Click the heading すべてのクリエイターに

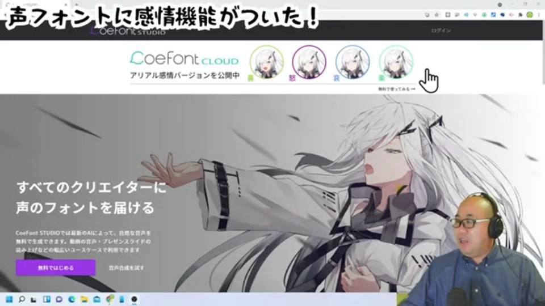(x=92, y=188)
